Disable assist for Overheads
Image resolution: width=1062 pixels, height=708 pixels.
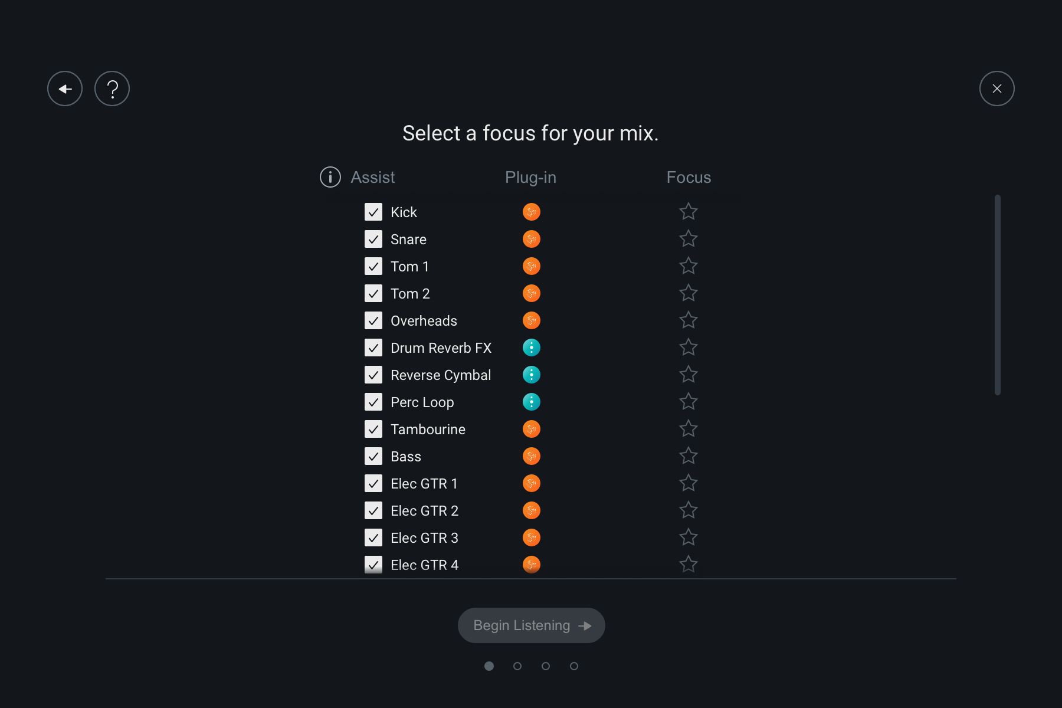[373, 320]
